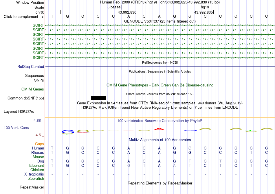This screenshot has height=194, width=275.
Task: Select the Elephant alignment row label
Action: click(x=37, y=165)
